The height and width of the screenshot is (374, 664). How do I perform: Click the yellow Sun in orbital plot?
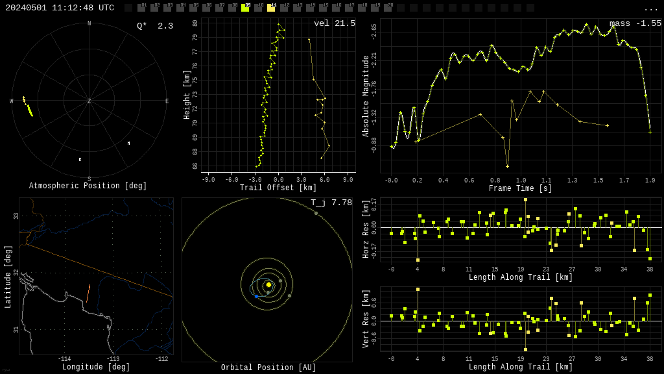[268, 284]
